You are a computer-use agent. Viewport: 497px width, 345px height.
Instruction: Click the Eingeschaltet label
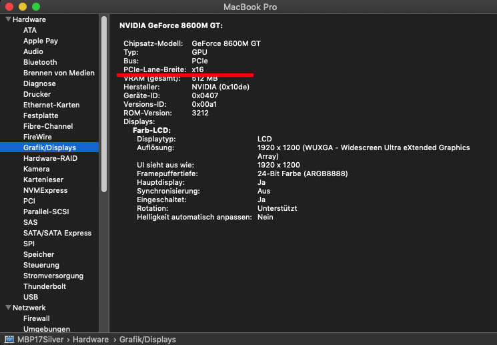161,200
